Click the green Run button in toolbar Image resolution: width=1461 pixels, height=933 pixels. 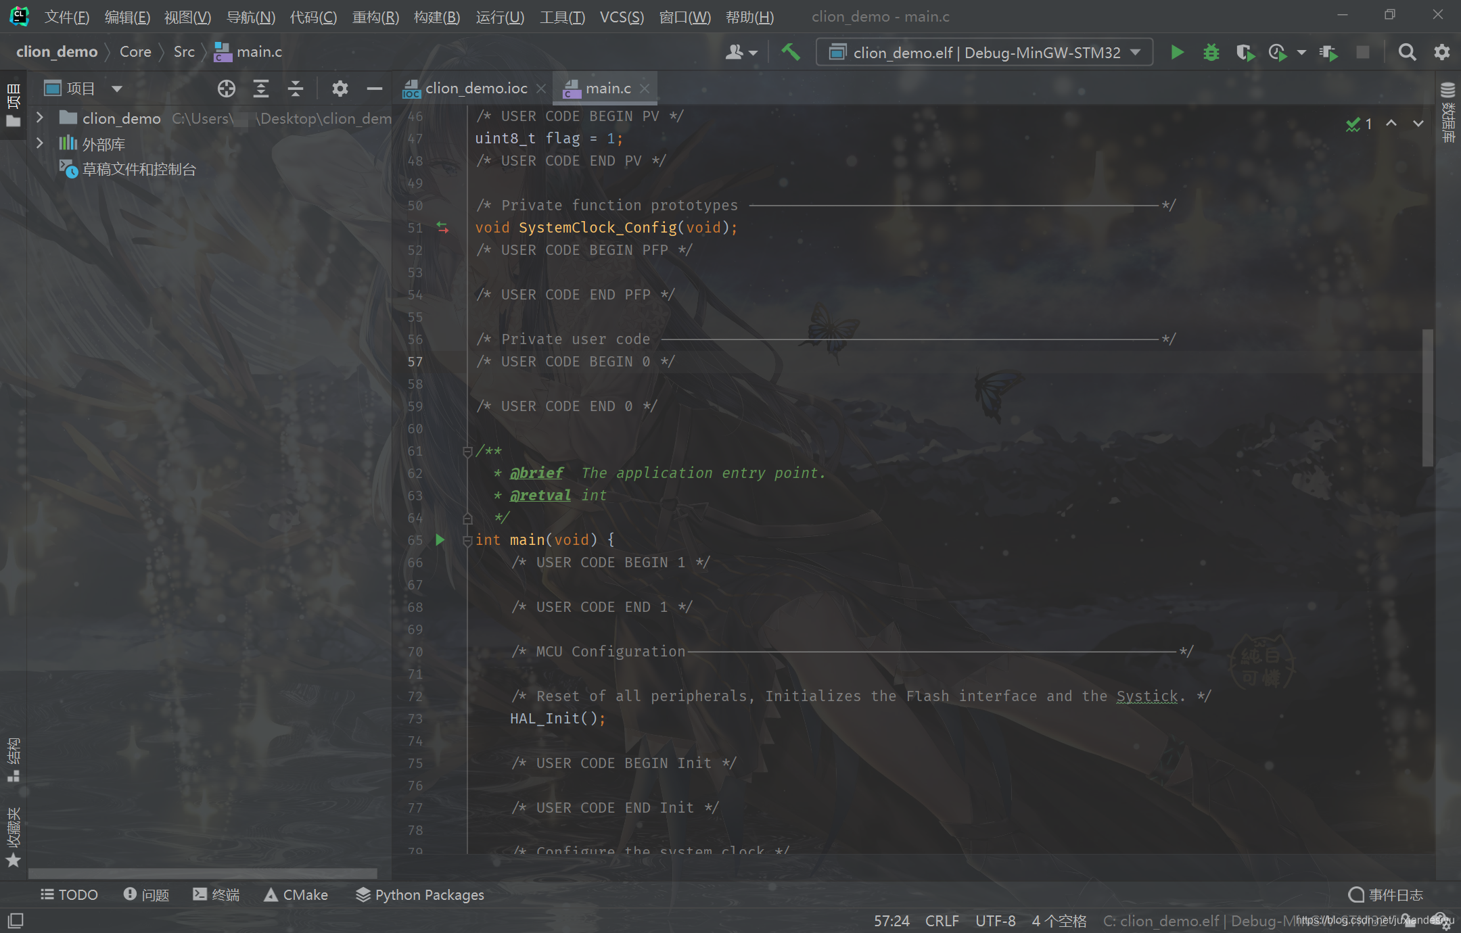click(x=1177, y=52)
